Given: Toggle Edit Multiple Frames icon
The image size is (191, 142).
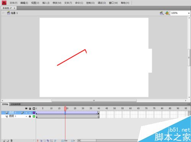Looking at the screenshot, I should (x=48, y=140).
